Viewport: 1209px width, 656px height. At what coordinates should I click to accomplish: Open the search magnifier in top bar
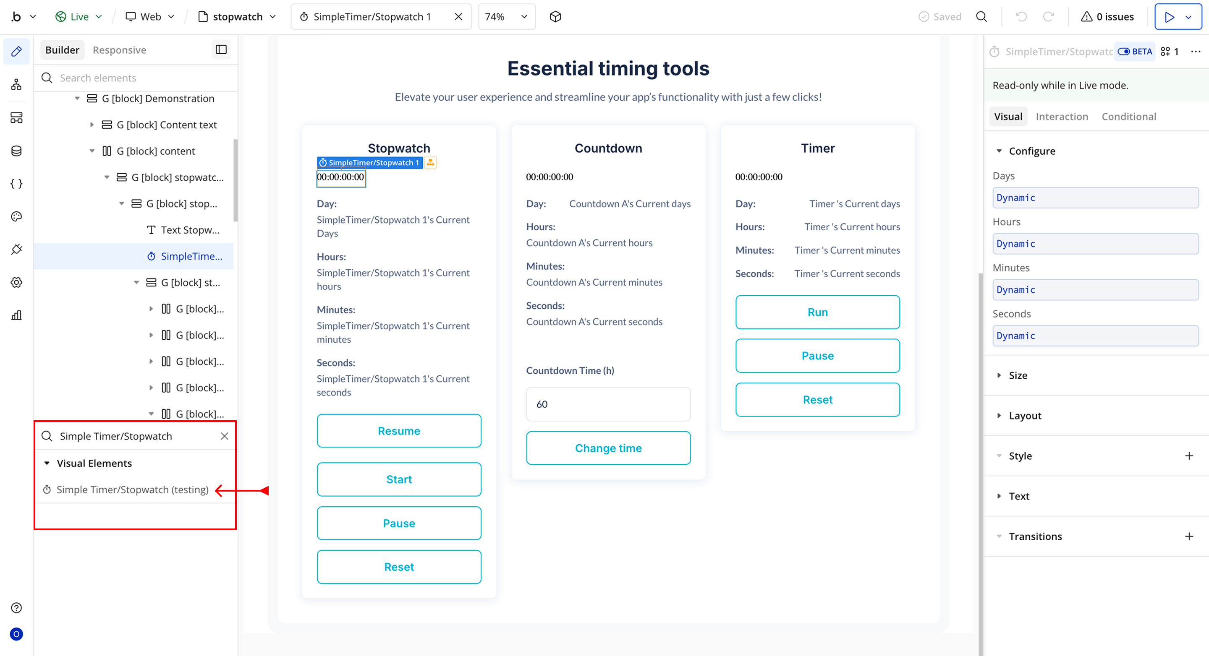coord(981,17)
